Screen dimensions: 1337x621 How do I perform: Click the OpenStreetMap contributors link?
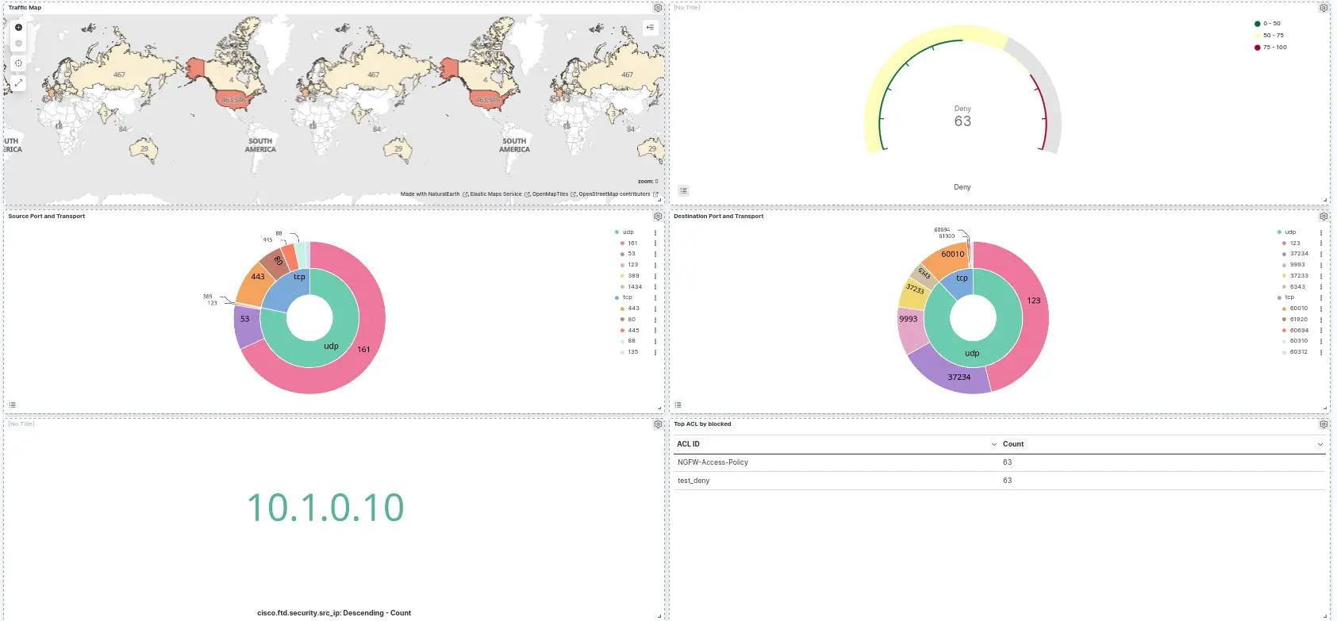tap(614, 194)
